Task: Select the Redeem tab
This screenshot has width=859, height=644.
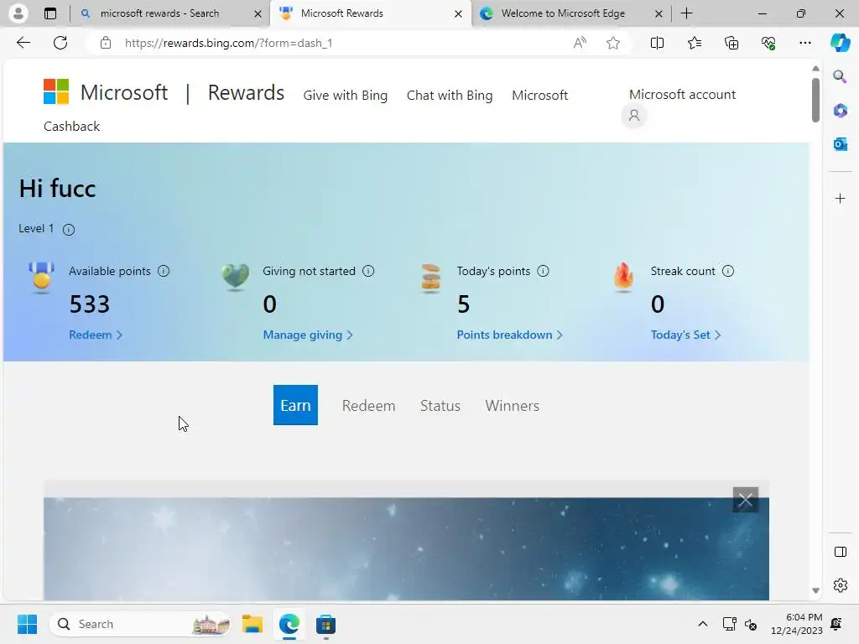Action: pyautogui.click(x=369, y=406)
